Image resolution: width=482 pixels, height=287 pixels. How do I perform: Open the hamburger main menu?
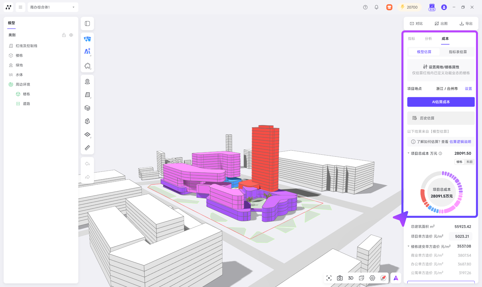(x=20, y=7)
